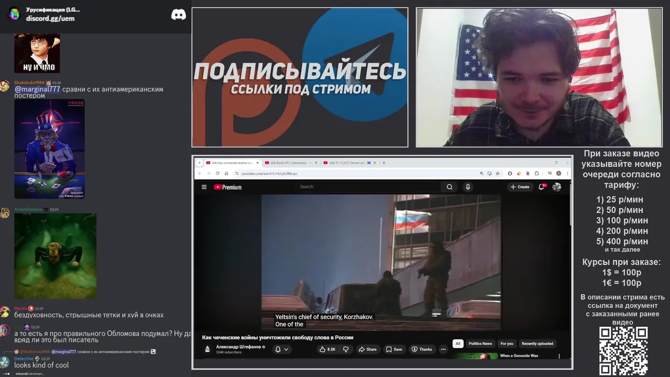Click the username Arsenikakaha in chat

coord(28,209)
